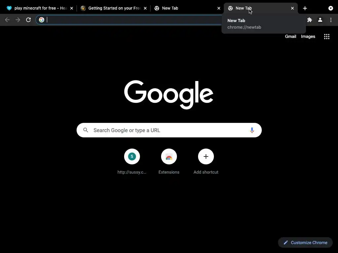Image resolution: width=338 pixels, height=253 pixels.
Task: Click the Customize Chrome button
Action: pos(305,242)
